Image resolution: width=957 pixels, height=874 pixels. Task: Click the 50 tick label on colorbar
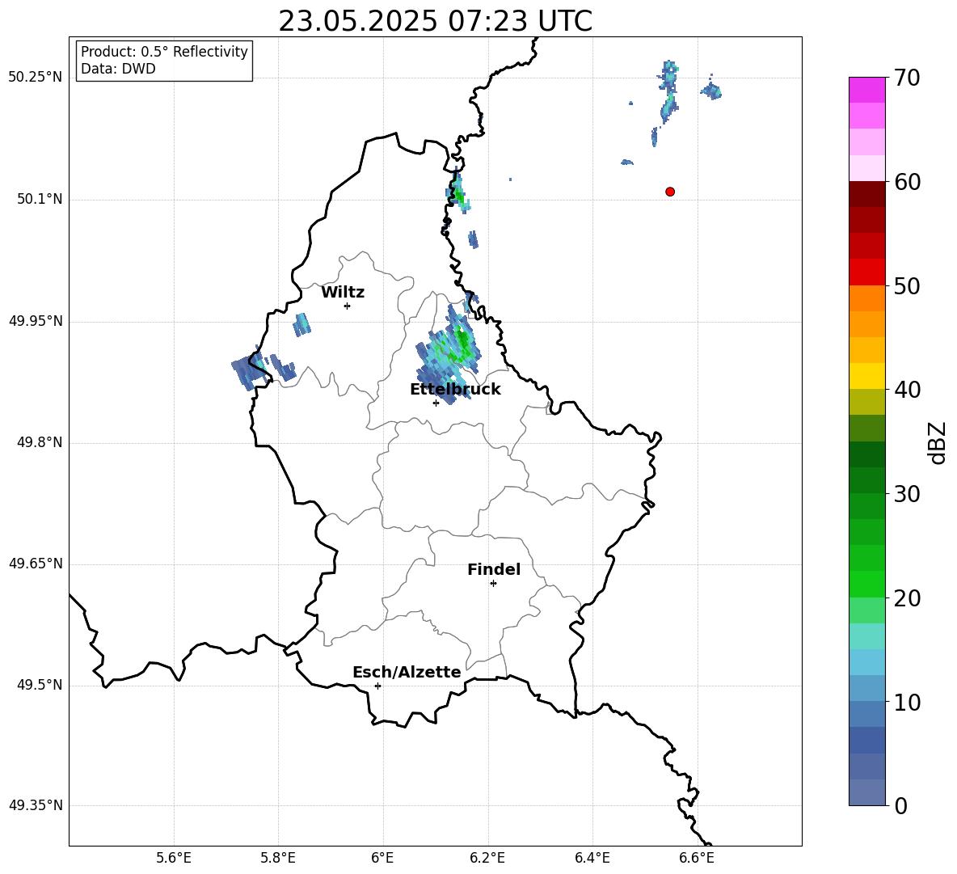click(907, 285)
